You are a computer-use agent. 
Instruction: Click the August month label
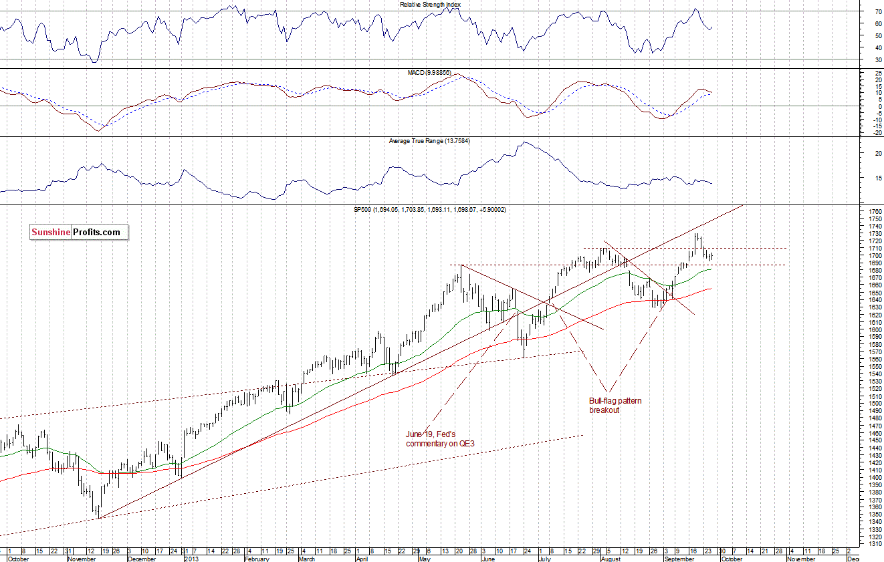611,558
